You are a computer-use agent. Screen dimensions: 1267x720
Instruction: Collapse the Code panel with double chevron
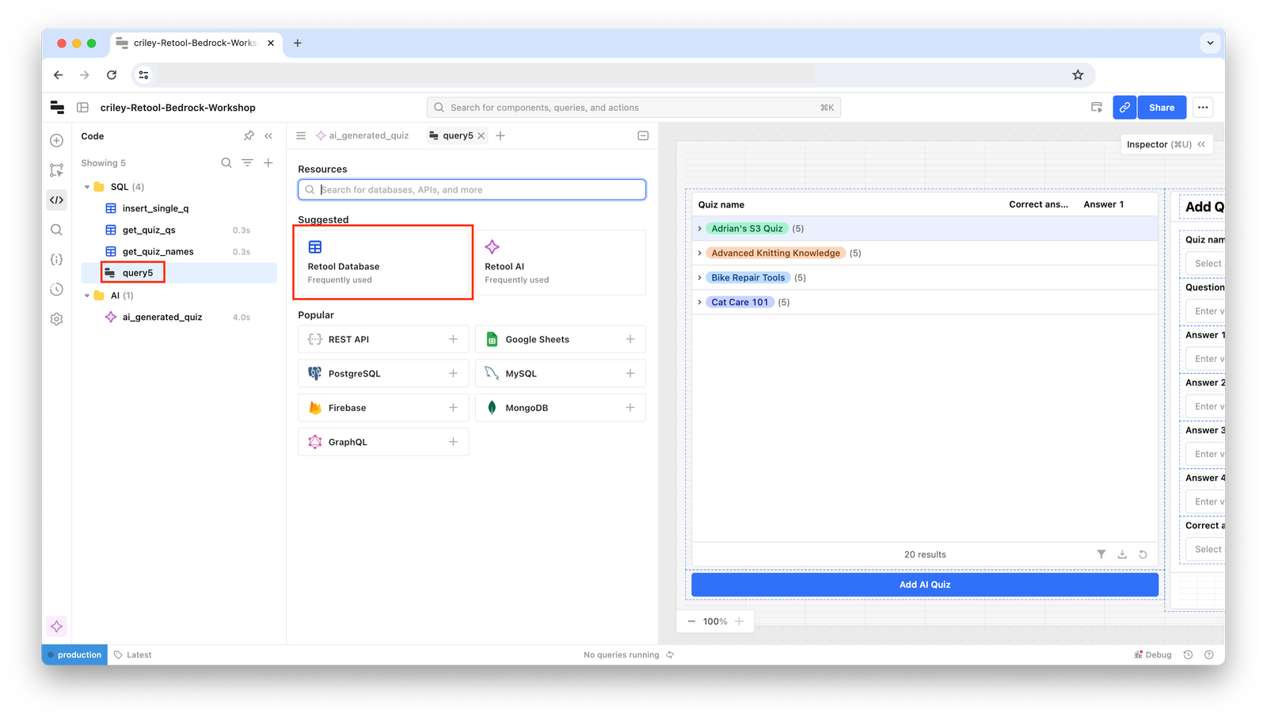tap(268, 136)
